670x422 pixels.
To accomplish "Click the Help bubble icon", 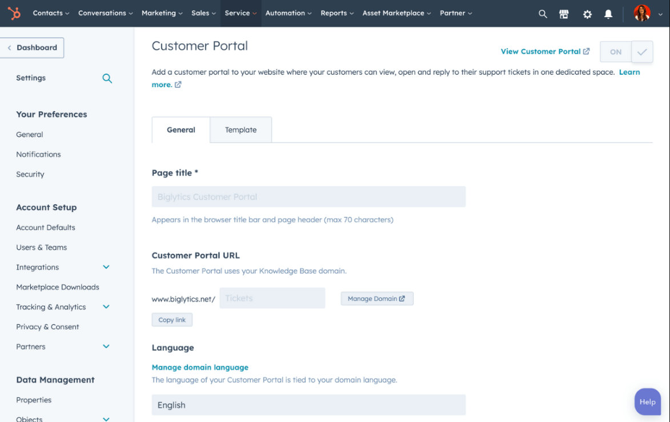I will click(x=647, y=401).
